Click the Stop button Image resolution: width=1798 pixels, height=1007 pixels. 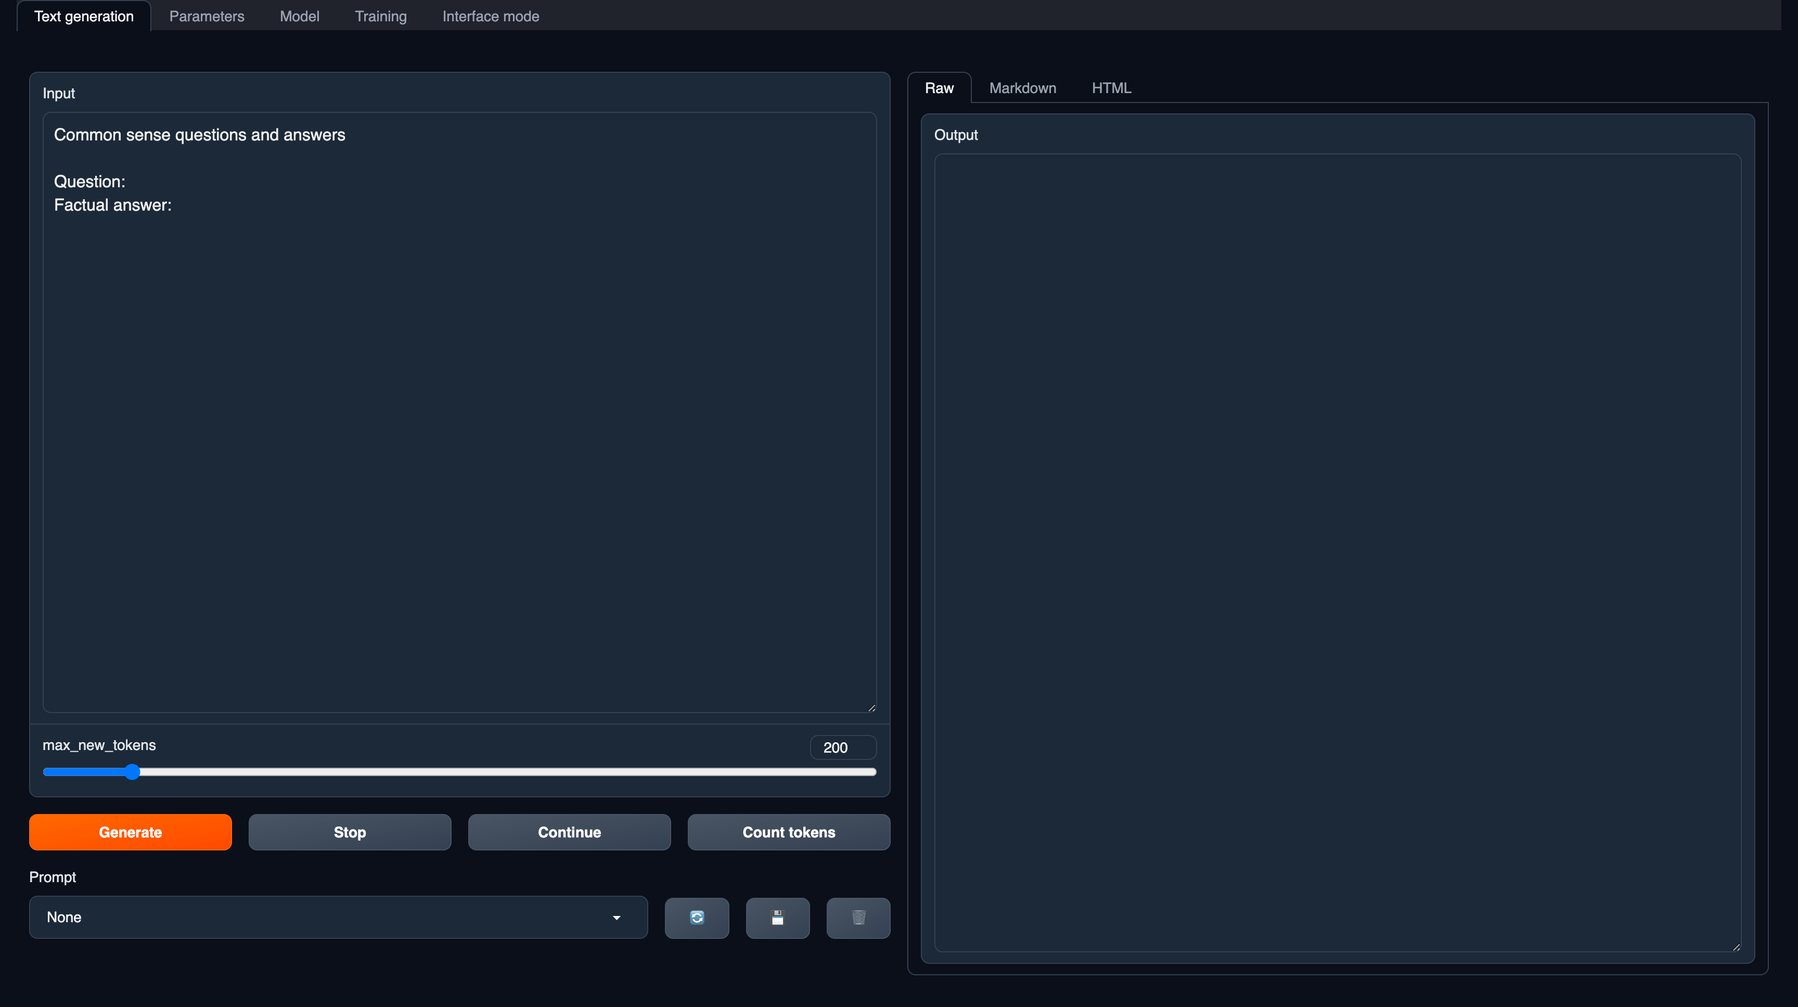(x=349, y=832)
